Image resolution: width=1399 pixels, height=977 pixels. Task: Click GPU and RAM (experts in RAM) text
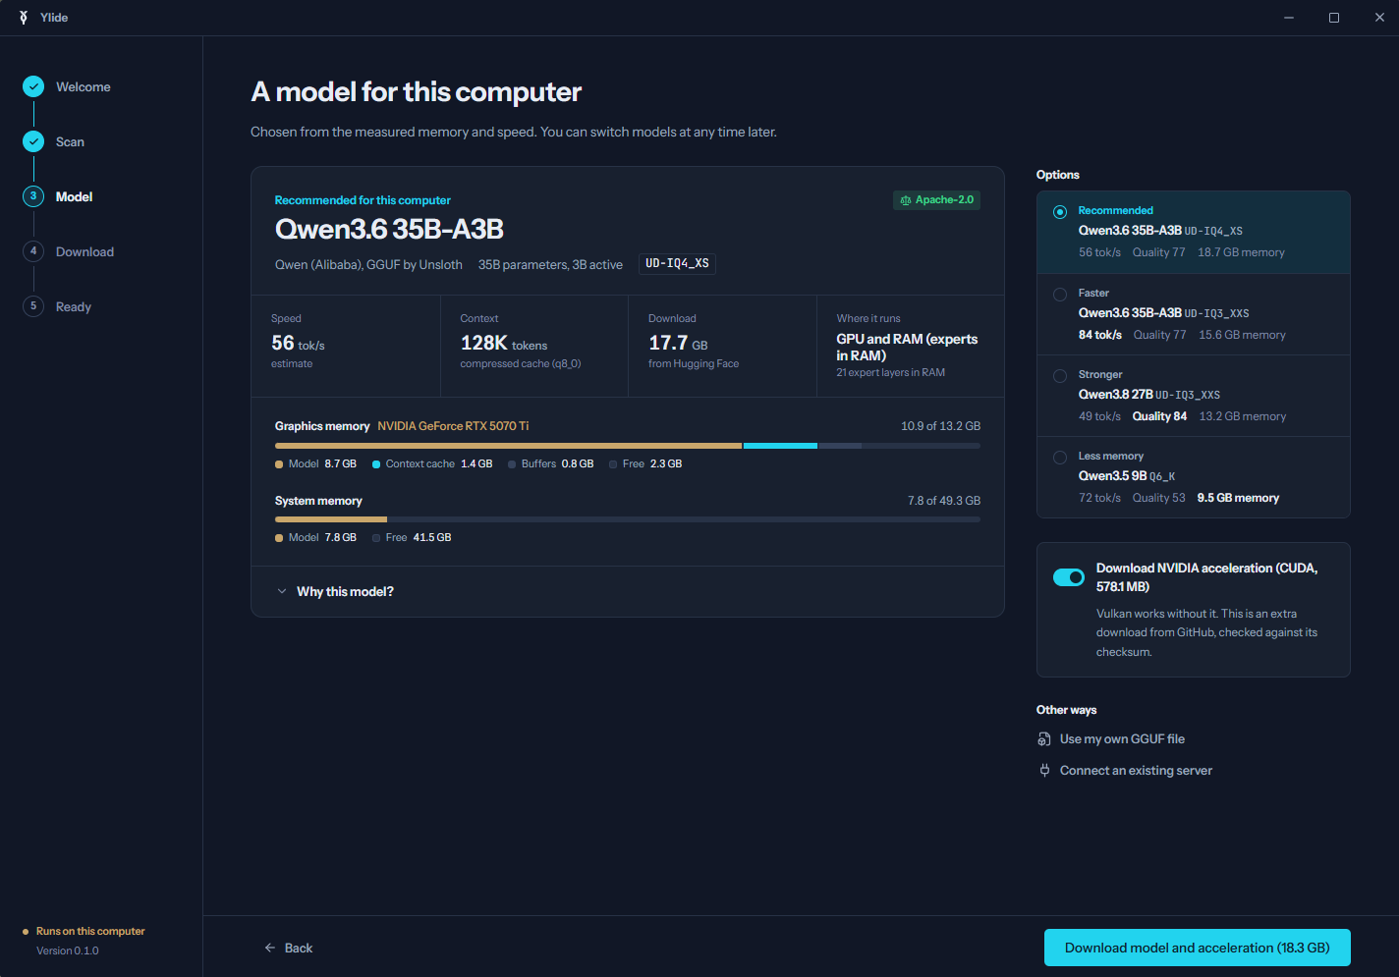[x=907, y=348]
